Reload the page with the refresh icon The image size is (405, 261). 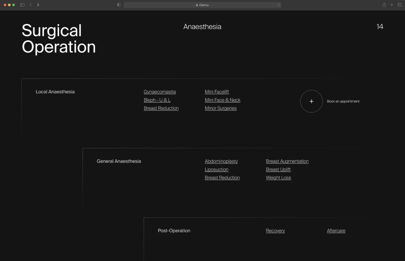coord(279,5)
